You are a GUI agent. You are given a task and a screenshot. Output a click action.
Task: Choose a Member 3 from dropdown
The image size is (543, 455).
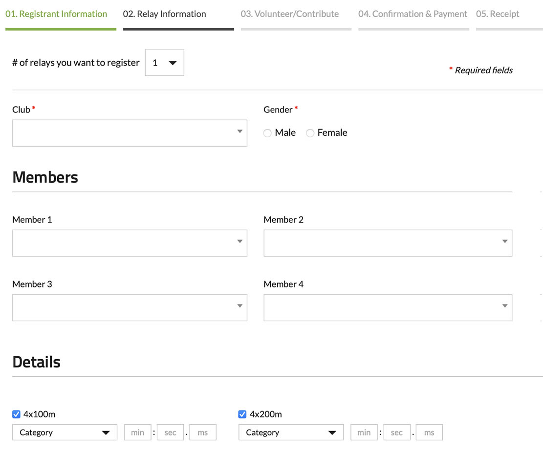click(x=130, y=307)
